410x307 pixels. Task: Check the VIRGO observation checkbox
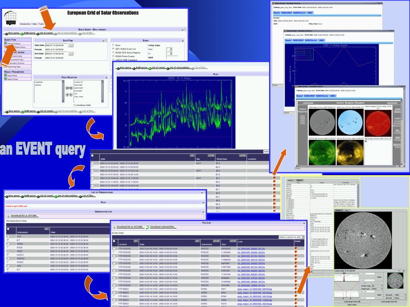[8, 262]
